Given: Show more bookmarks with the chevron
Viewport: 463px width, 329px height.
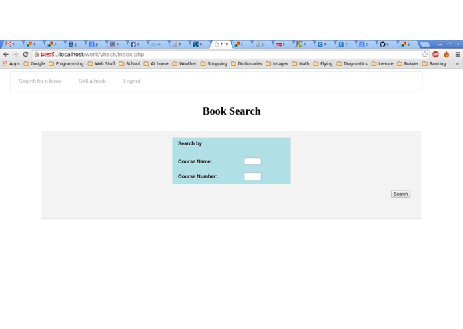Looking at the screenshot, I should (x=458, y=63).
